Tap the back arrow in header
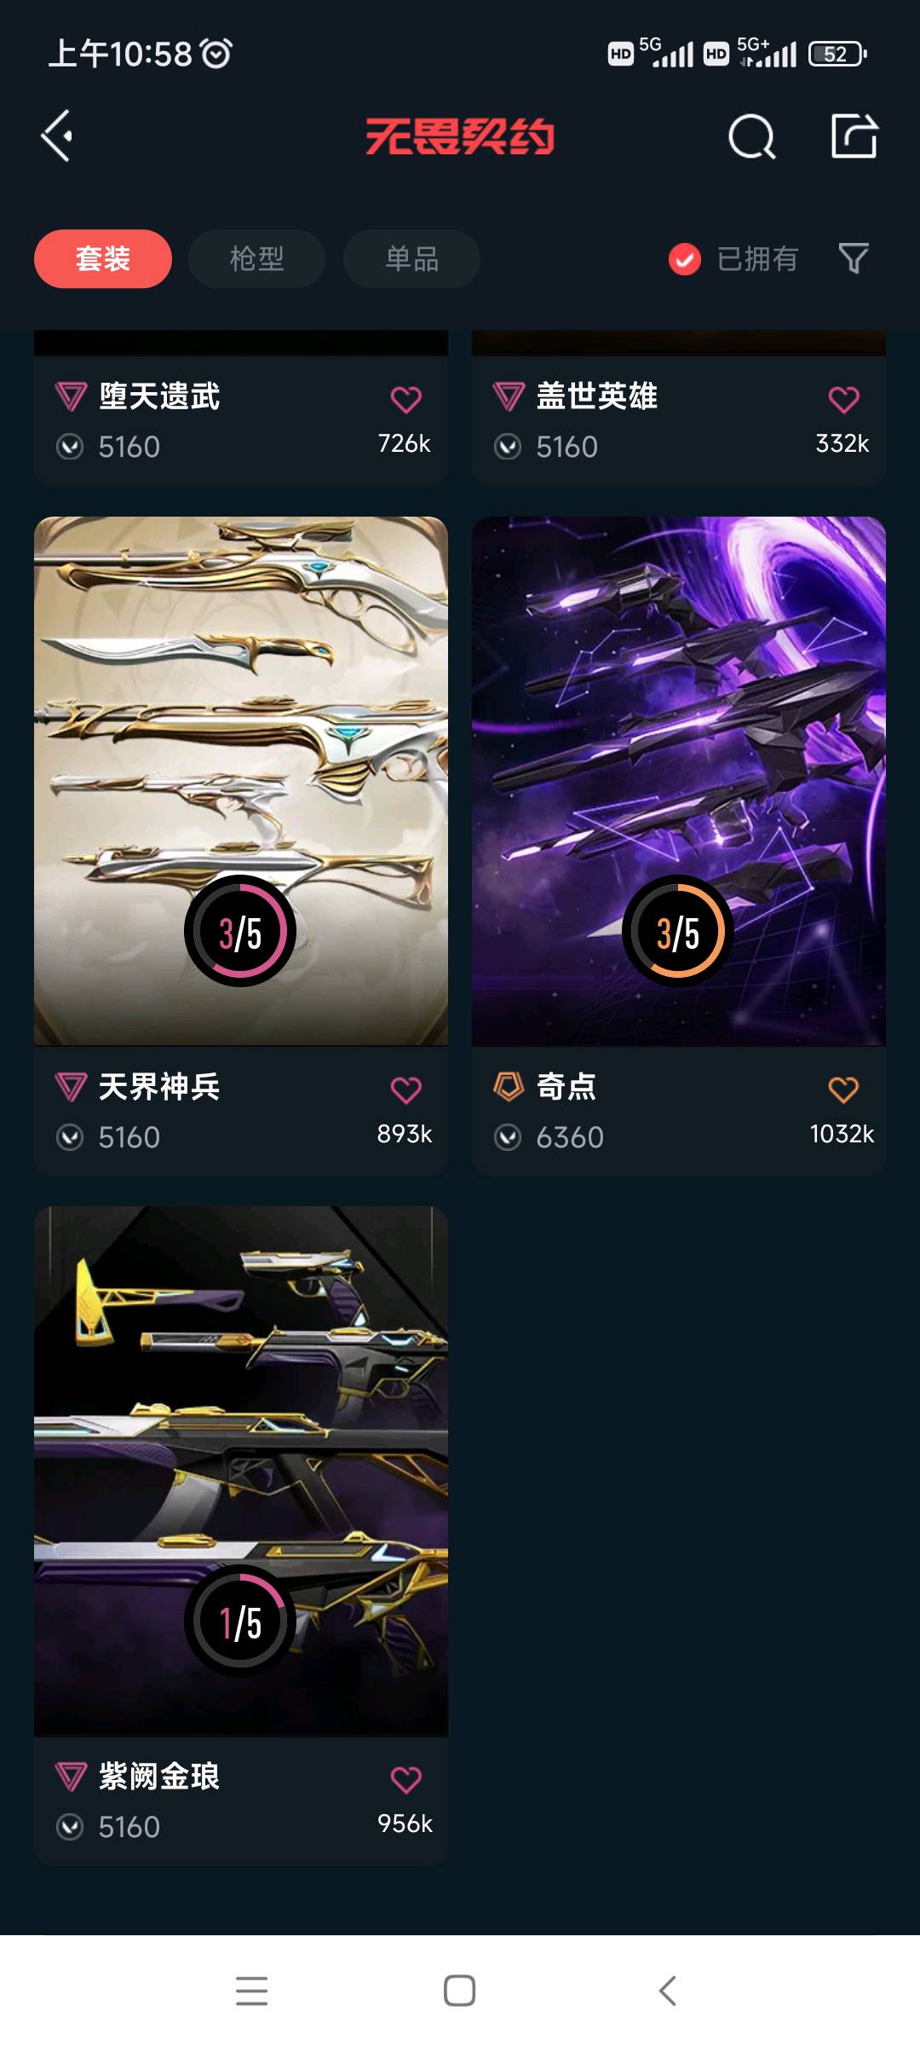The image size is (920, 2046). (56, 136)
